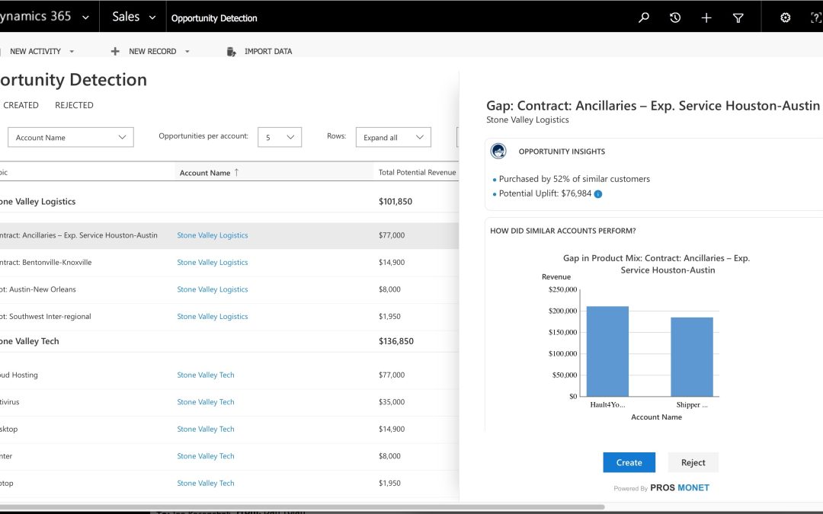Click Stone Valley Tech group header

[x=30, y=341]
